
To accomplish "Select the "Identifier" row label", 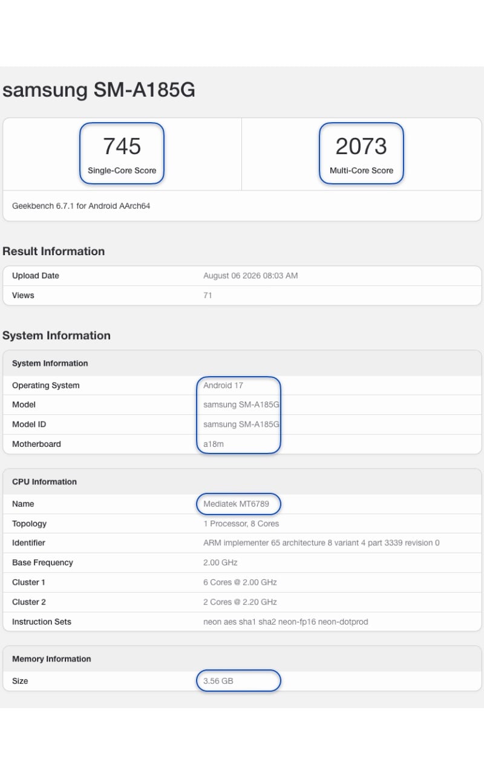I will click(28, 544).
